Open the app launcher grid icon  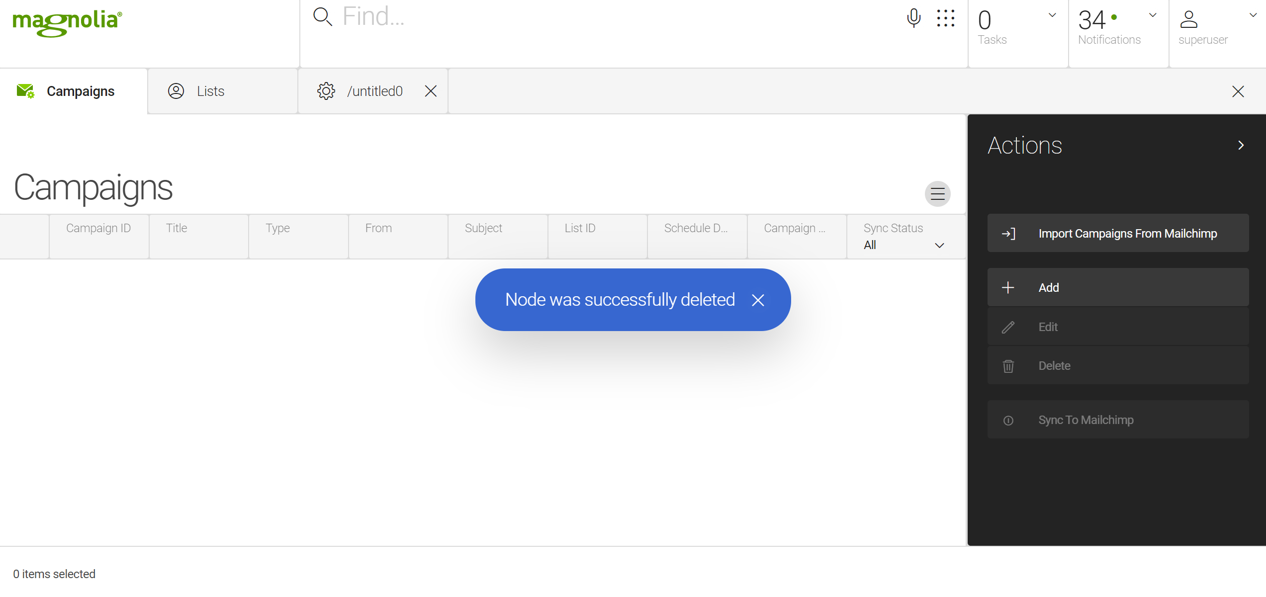945,18
